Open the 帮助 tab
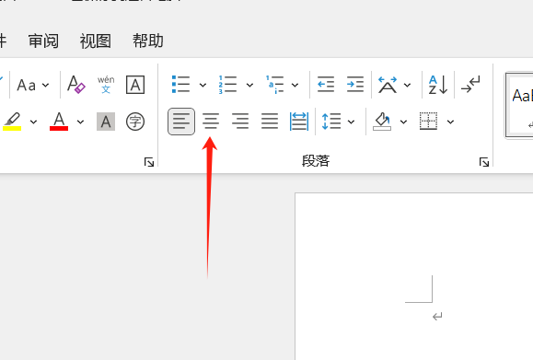This screenshot has width=533, height=360. [148, 41]
